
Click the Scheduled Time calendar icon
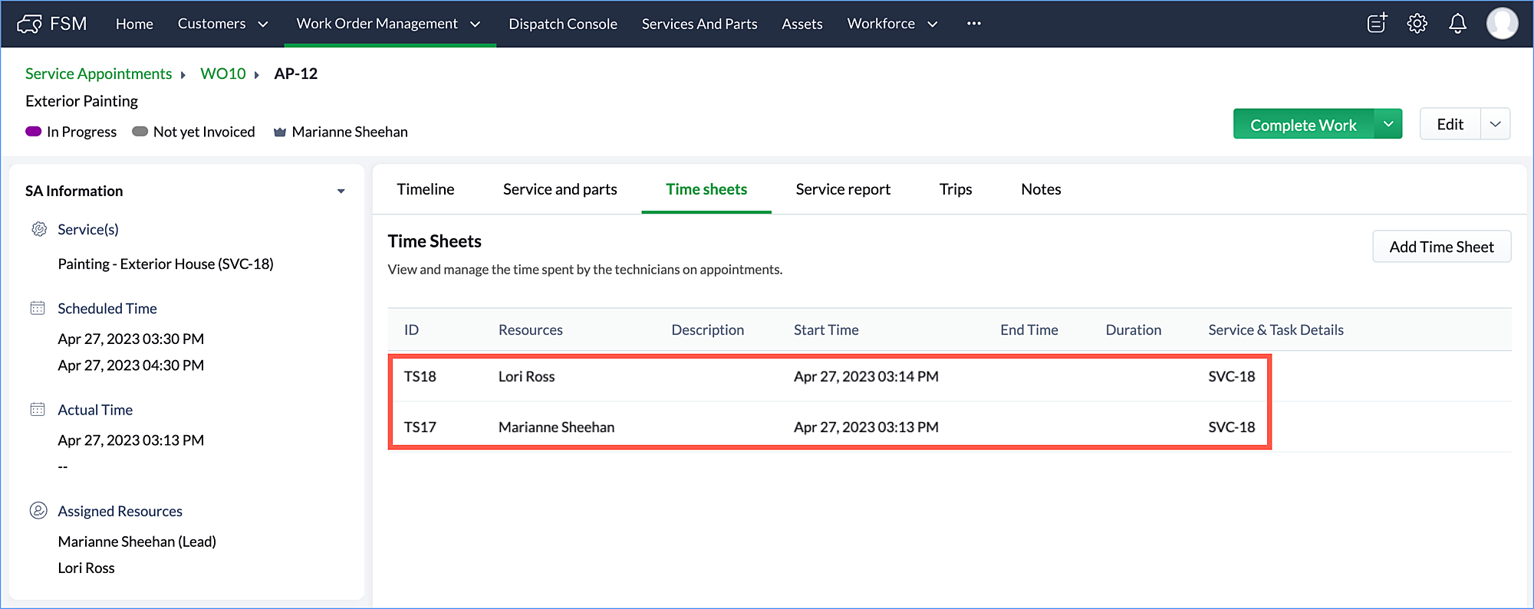(38, 308)
